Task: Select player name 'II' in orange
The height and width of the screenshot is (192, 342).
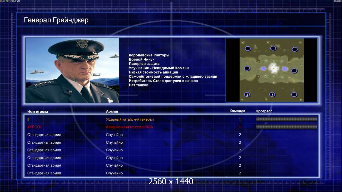Action: [x=28, y=119]
